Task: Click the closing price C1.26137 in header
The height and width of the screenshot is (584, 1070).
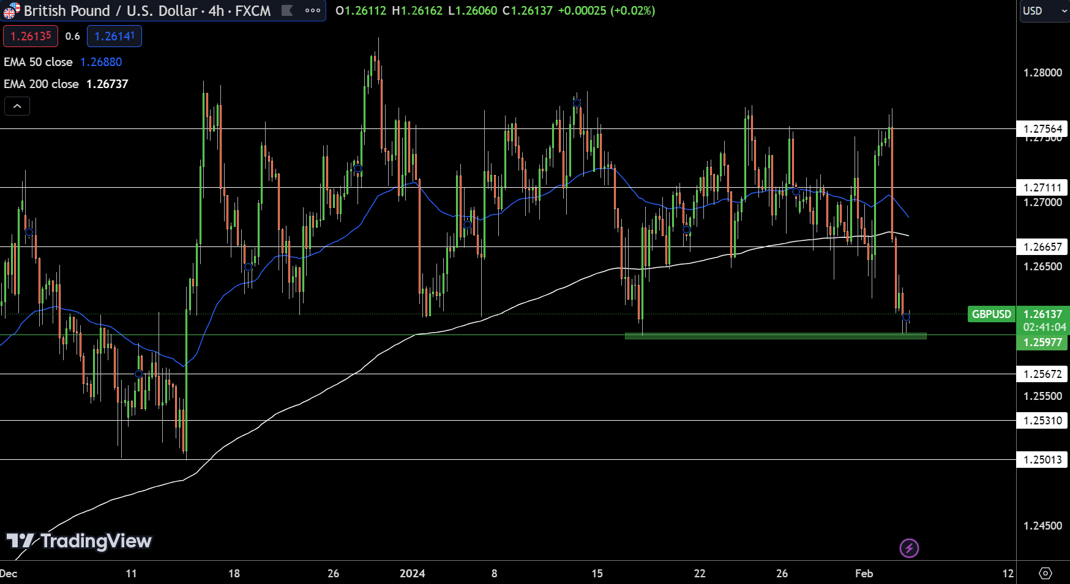Action: coord(528,10)
